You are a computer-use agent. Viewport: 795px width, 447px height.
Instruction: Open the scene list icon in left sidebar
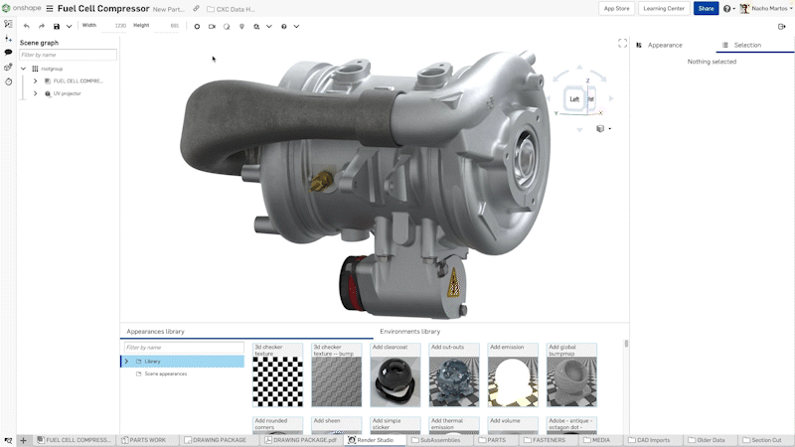[8, 24]
